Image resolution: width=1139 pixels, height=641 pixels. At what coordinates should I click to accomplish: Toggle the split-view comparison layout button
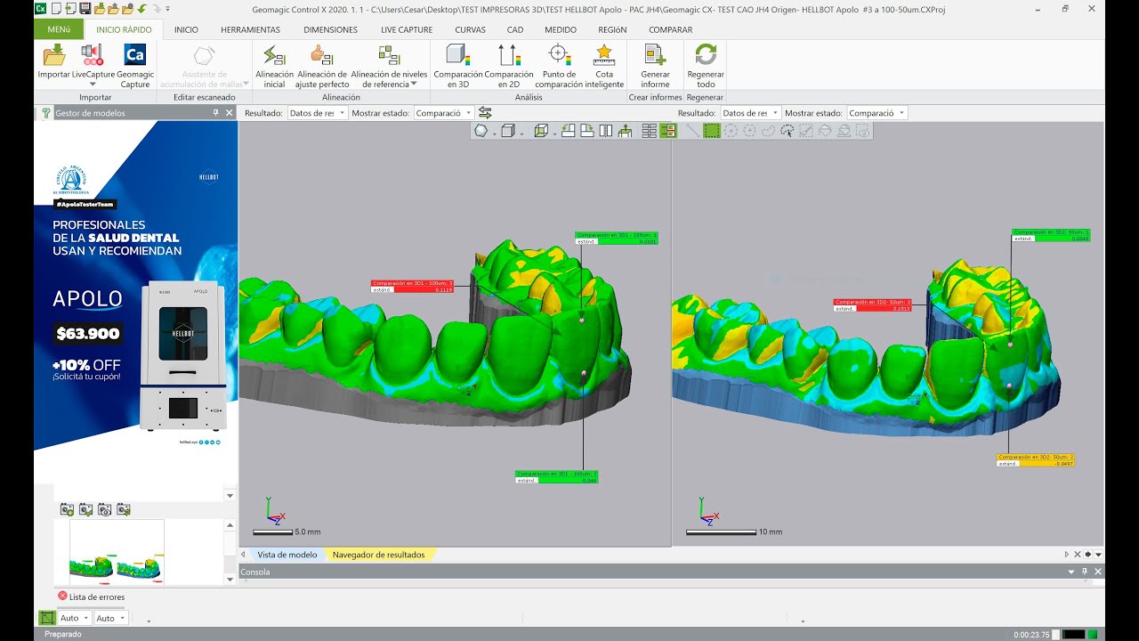pos(668,131)
